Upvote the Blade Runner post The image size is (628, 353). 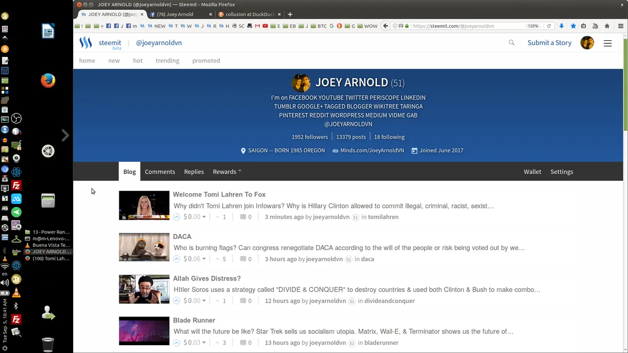coord(177,343)
